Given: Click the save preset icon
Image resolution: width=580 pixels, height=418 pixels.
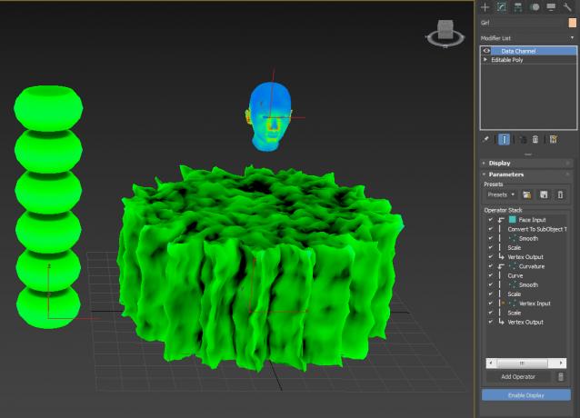Looking at the screenshot, I should coord(544,194).
